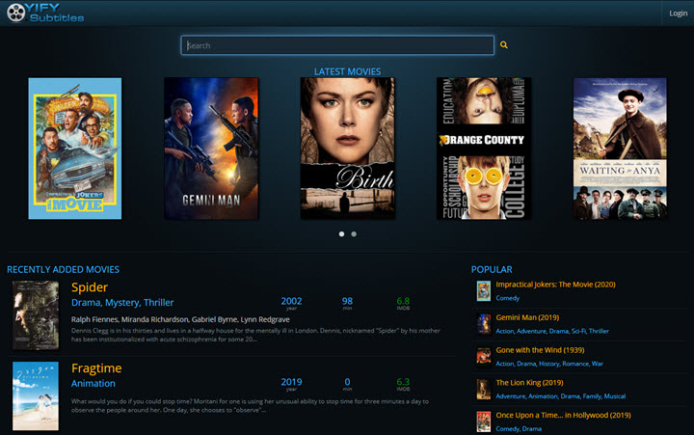The image size is (694, 435).
Task: Click the yellow search magnifier icon
Action: (504, 44)
